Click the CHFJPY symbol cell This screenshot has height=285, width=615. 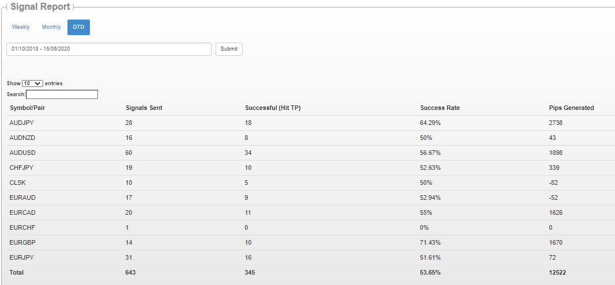pos(21,168)
